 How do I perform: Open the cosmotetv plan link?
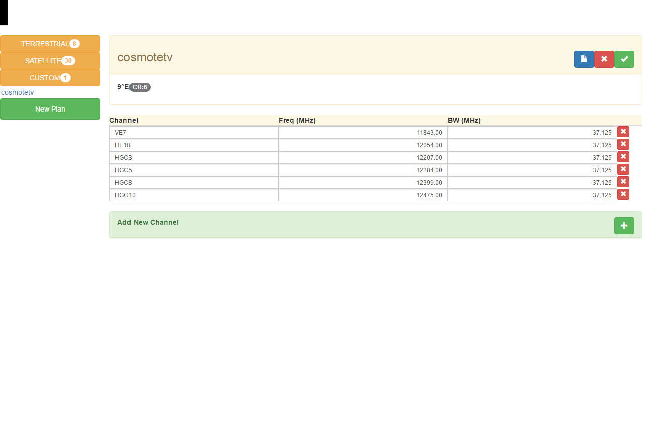click(18, 92)
